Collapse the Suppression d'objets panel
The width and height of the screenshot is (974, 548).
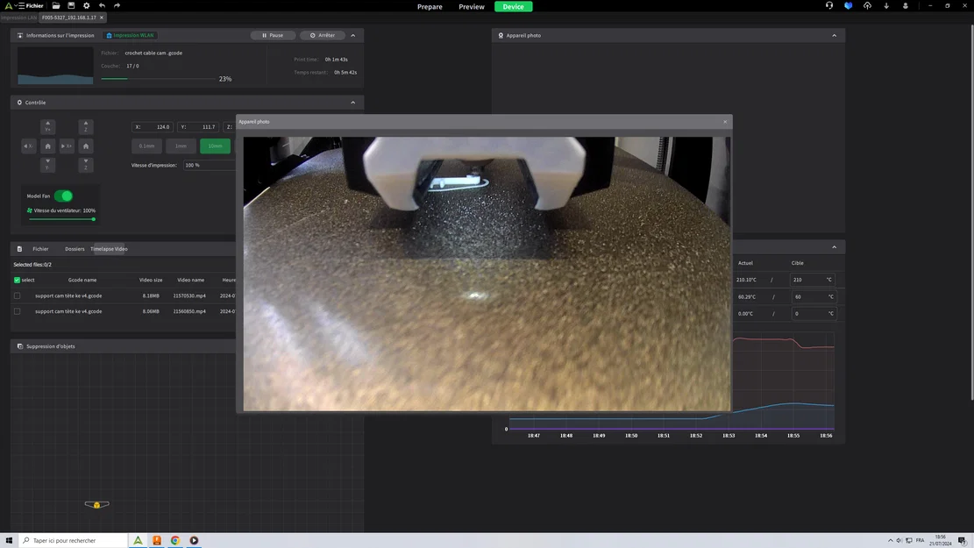(x=352, y=345)
